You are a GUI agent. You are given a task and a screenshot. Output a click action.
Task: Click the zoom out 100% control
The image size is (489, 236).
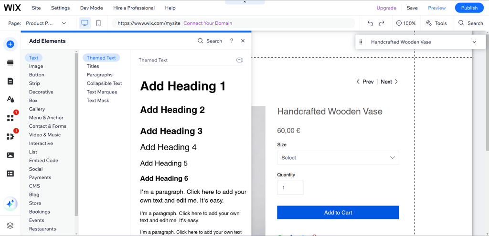click(x=406, y=23)
